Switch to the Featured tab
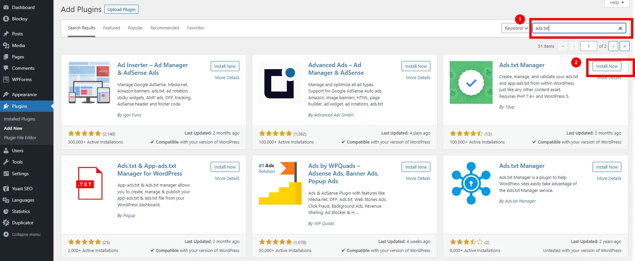This screenshot has height=261, width=635. (x=111, y=28)
